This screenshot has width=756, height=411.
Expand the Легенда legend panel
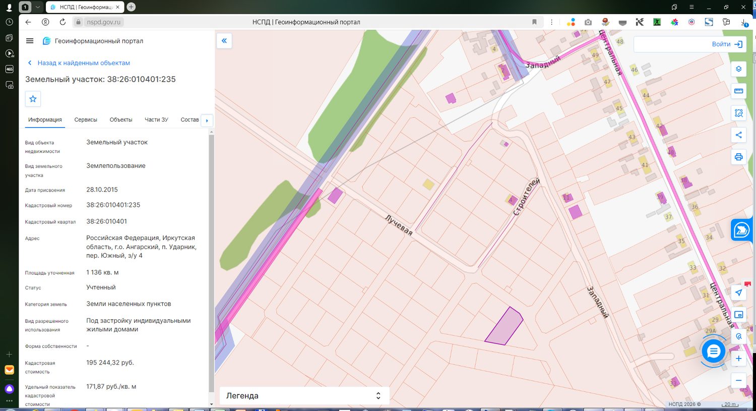click(304, 396)
